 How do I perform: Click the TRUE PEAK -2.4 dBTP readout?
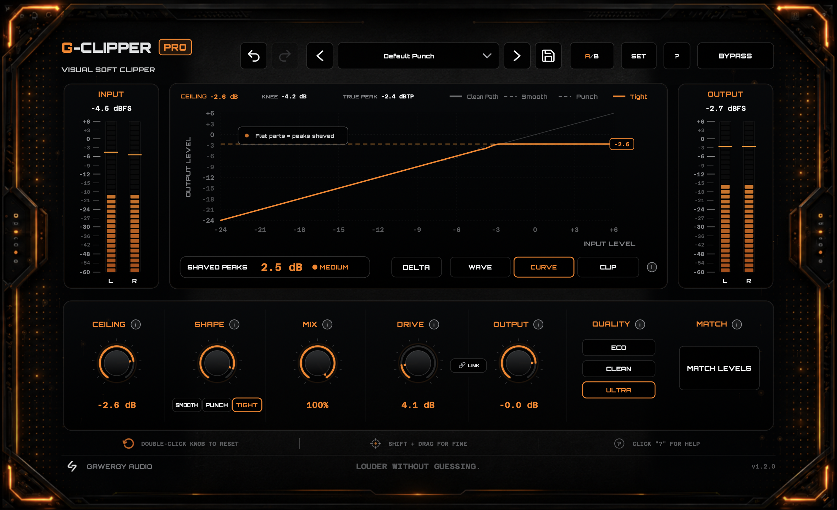tap(378, 97)
